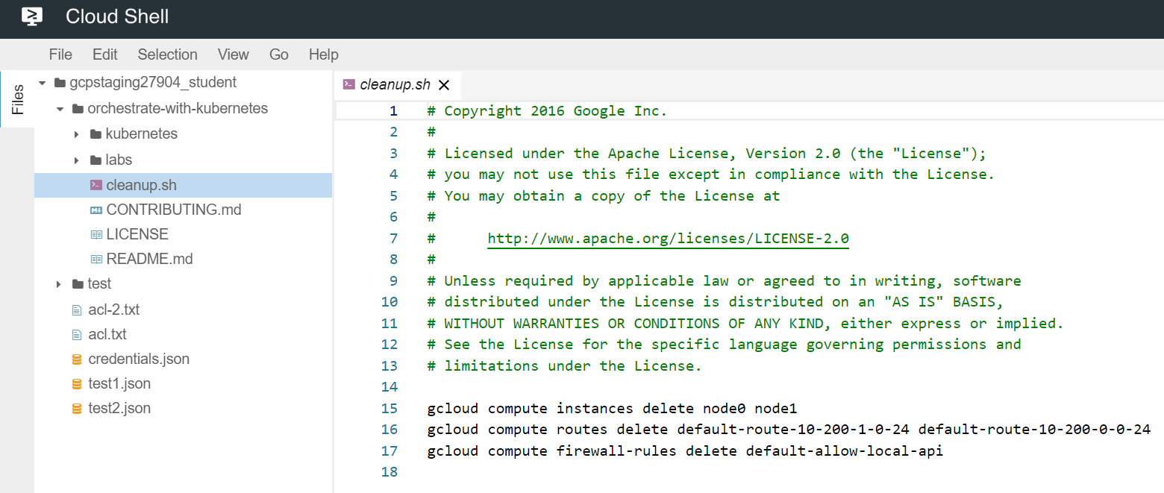Click the Cloud Shell logo icon
Image resolution: width=1164 pixels, height=493 pixels.
(31, 16)
